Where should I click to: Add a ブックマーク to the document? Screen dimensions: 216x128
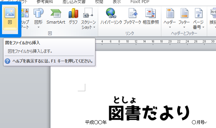pos(132,17)
